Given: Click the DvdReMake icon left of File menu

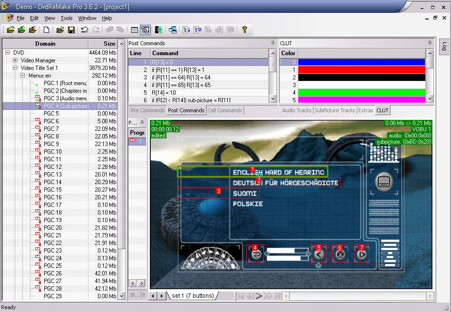Looking at the screenshot, I should [10, 18].
